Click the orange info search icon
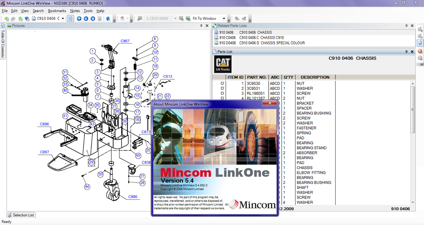424x225 pixels. [420, 51]
